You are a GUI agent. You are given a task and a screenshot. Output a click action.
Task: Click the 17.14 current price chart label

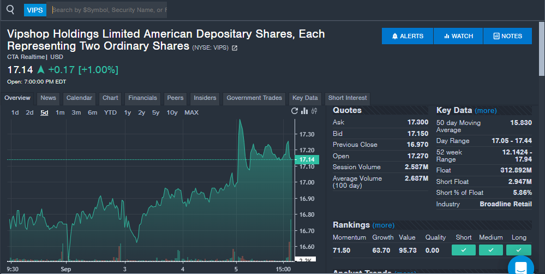click(307, 159)
